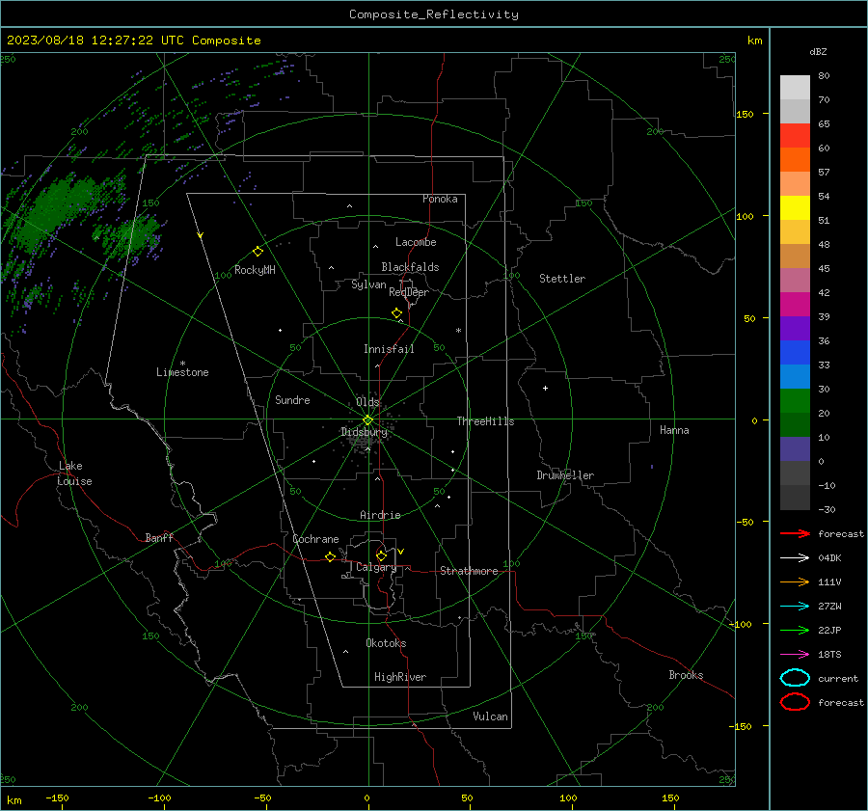Click the Okotoks label
The height and width of the screenshot is (811, 868).
coord(386,643)
